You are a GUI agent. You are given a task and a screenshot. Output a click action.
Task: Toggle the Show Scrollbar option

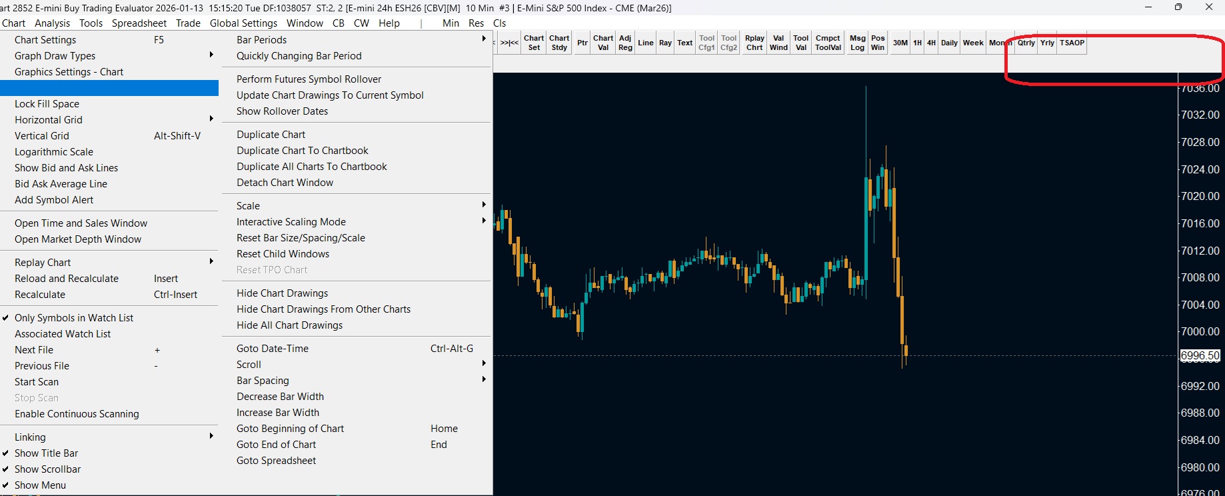109,469
